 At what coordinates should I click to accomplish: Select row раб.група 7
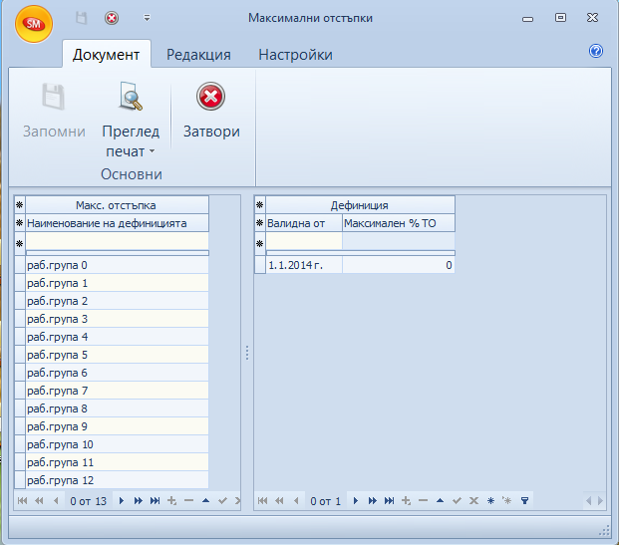tap(118, 391)
